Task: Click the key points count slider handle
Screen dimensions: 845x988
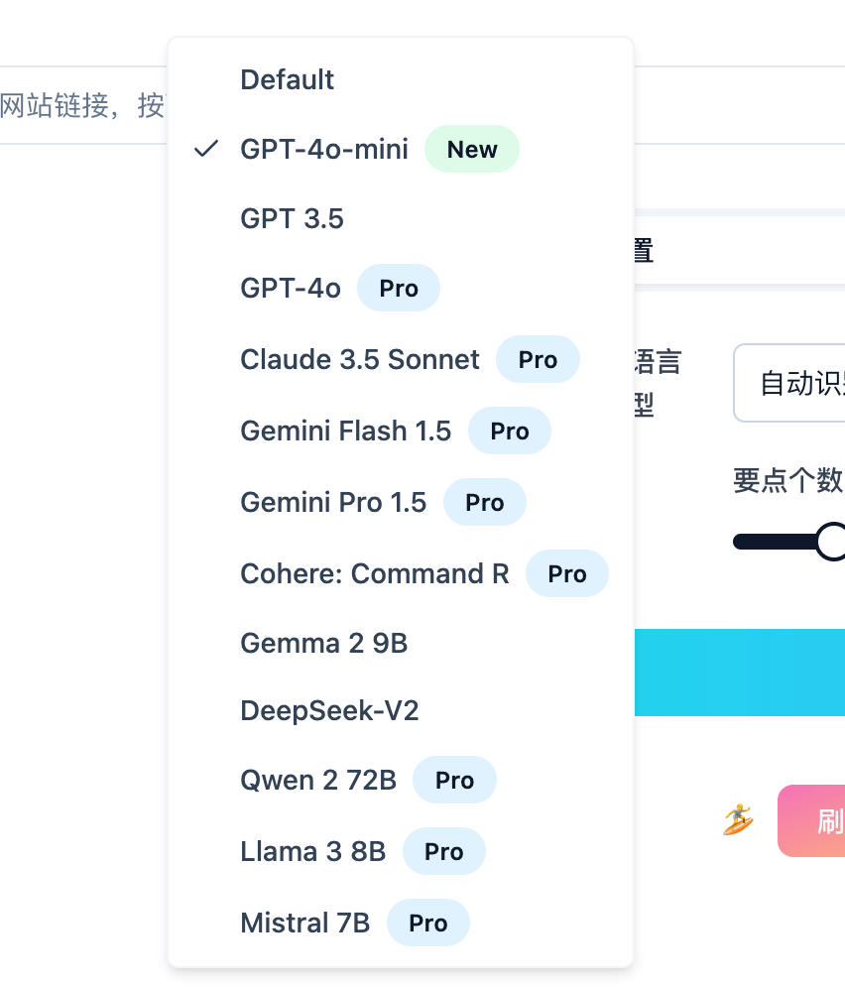Action: tap(833, 542)
